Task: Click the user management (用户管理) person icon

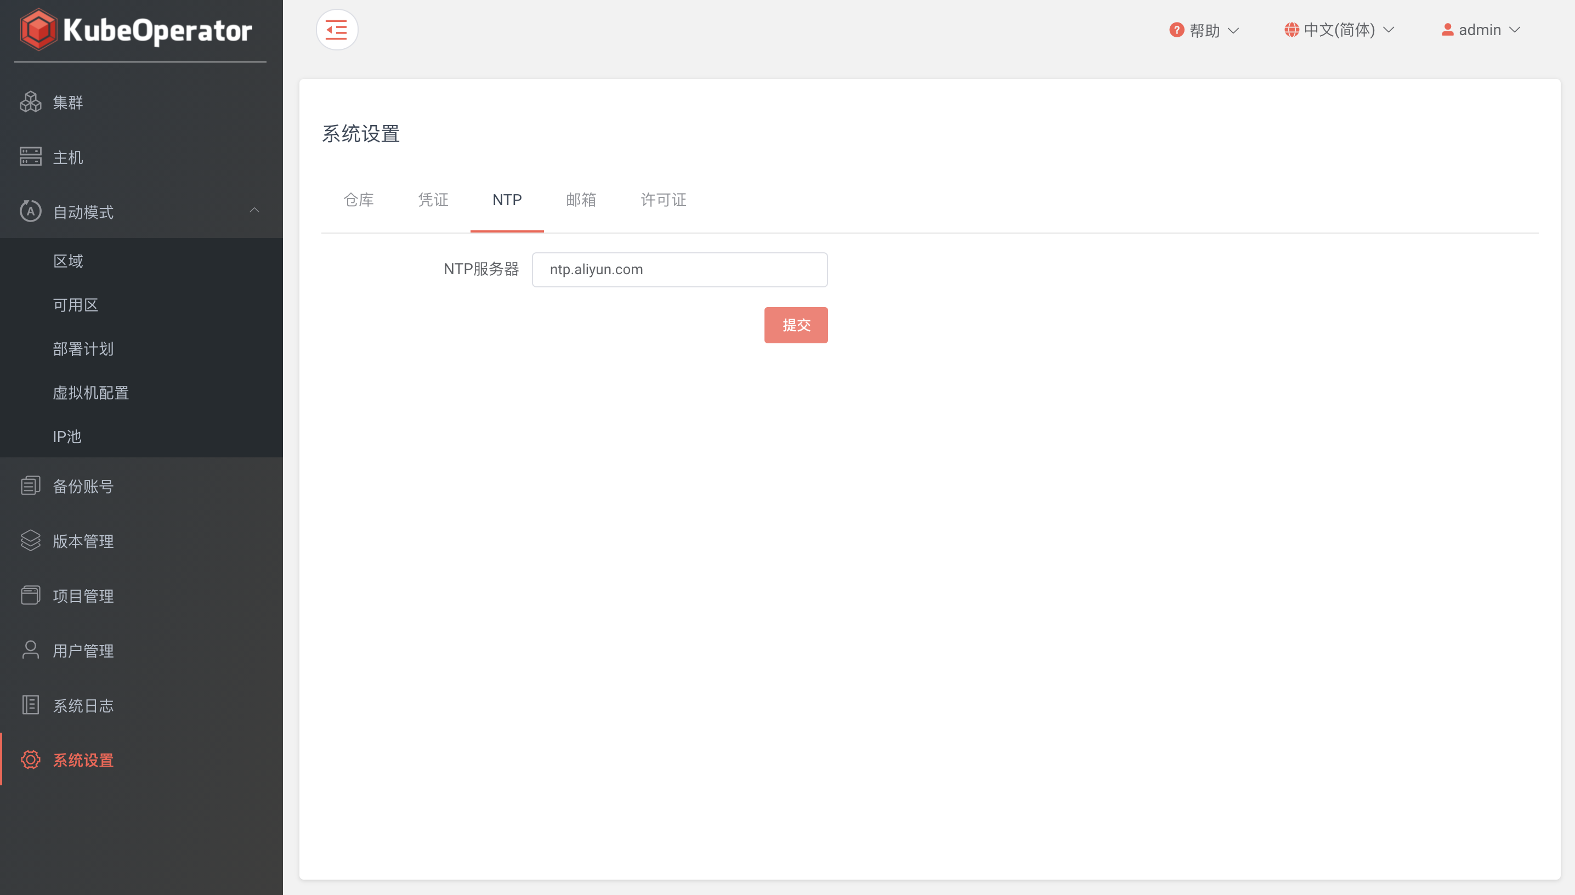Action: click(30, 650)
